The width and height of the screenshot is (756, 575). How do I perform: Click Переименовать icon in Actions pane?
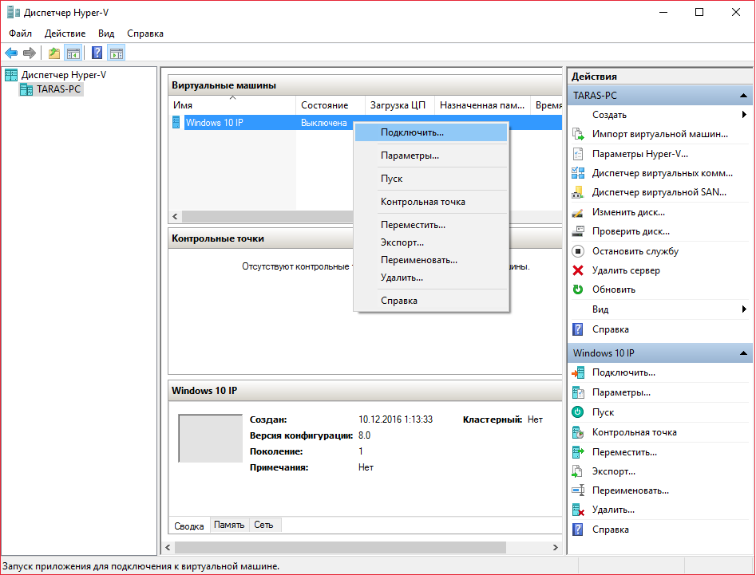[x=578, y=490]
